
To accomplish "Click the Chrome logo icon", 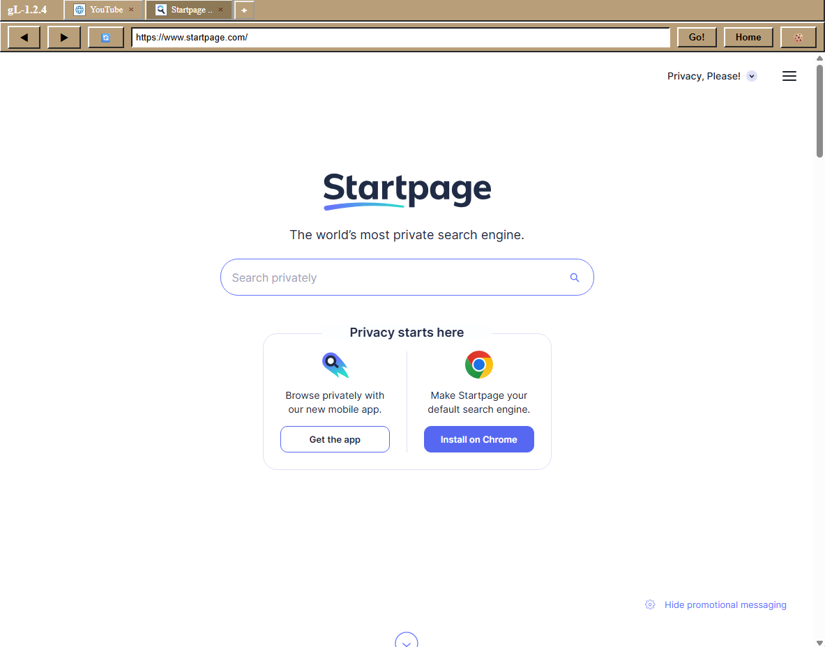I will [479, 365].
